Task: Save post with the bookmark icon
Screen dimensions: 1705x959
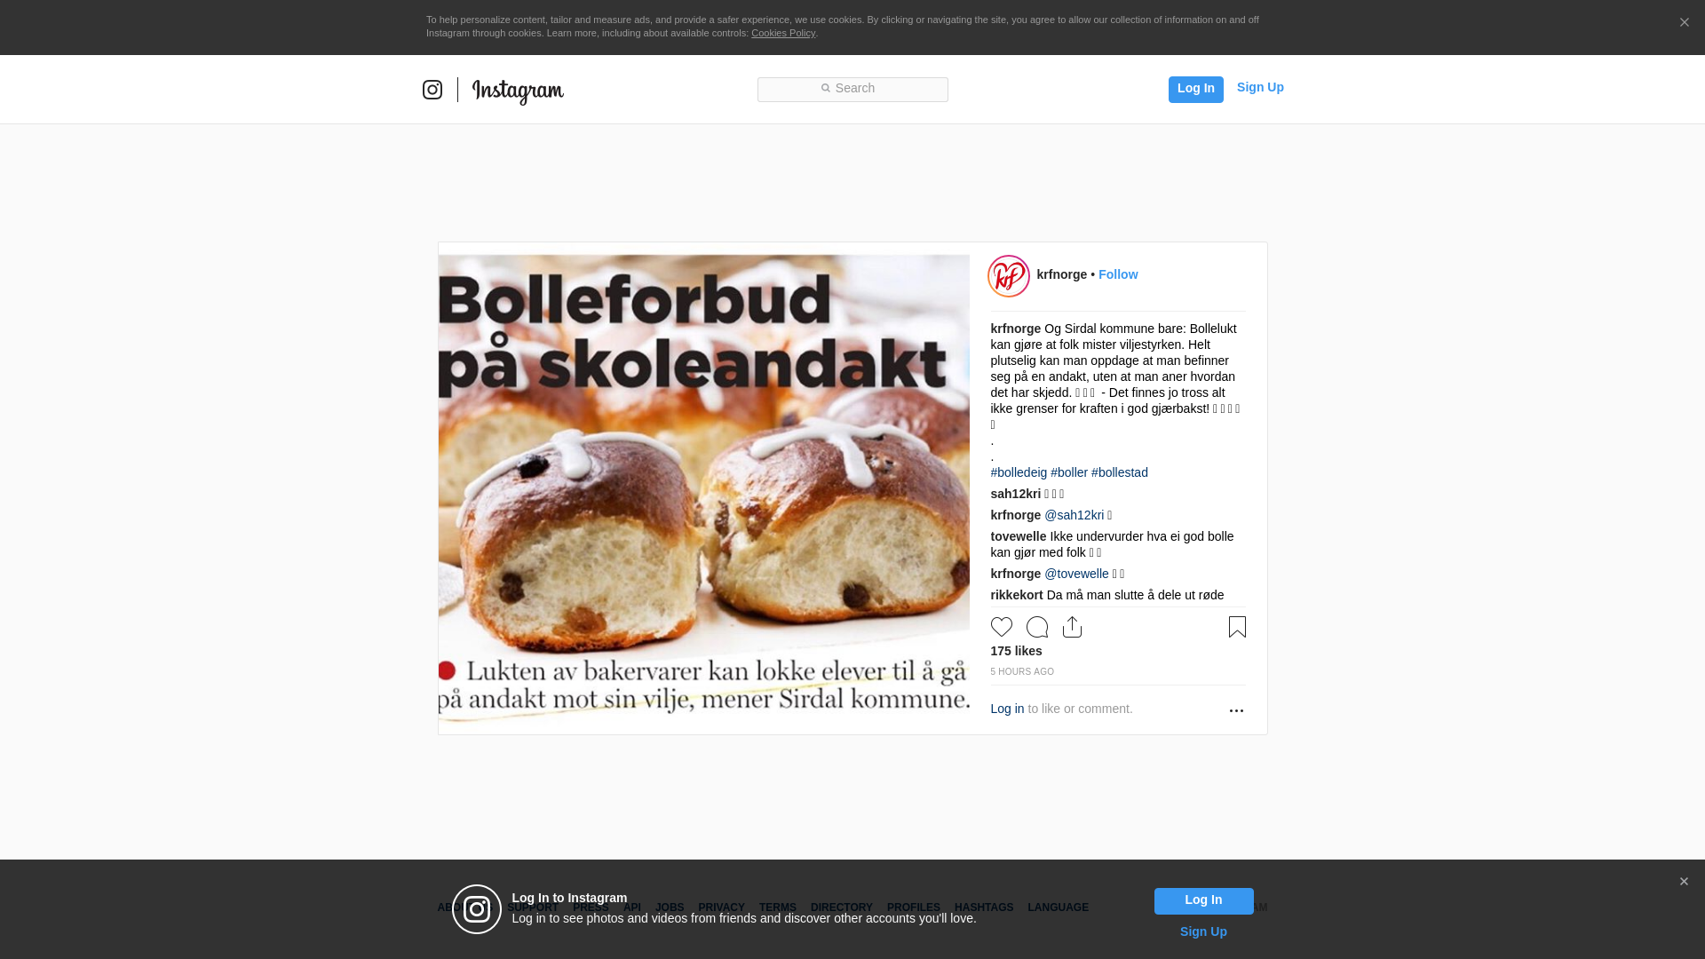Action: point(1237,627)
